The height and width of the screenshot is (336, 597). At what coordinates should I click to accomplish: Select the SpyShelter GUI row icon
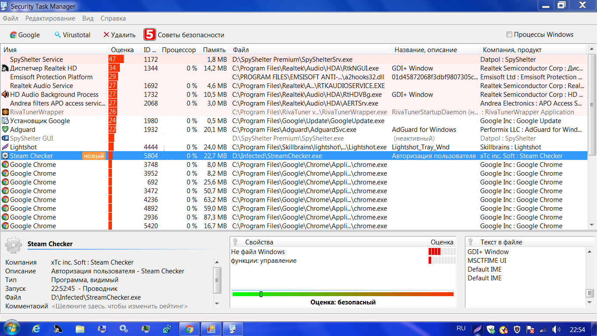tap(5, 138)
